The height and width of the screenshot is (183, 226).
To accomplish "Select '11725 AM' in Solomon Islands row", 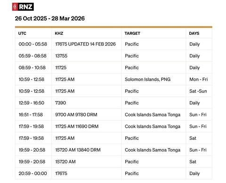I will click(x=65, y=80).
